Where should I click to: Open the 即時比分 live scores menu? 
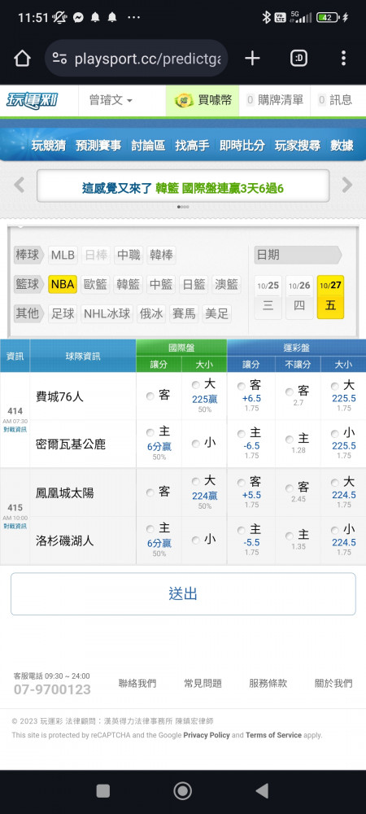pyautogui.click(x=242, y=146)
